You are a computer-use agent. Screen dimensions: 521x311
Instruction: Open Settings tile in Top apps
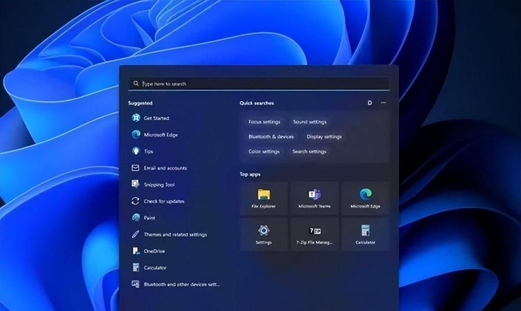(264, 234)
